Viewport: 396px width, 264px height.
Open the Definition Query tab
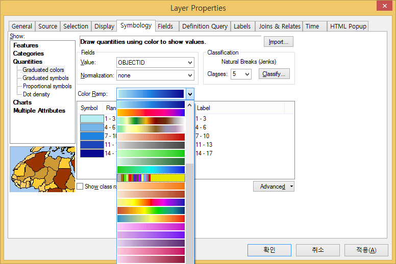(205, 26)
